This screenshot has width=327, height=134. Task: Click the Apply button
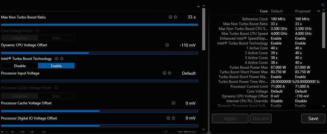click(x=230, y=118)
